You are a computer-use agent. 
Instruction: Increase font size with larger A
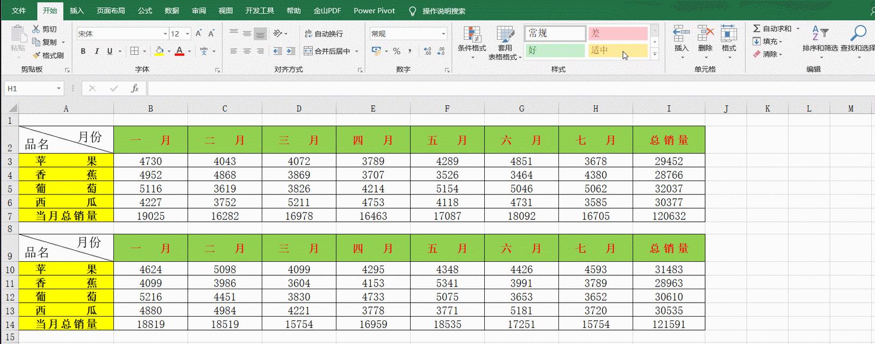(198, 33)
